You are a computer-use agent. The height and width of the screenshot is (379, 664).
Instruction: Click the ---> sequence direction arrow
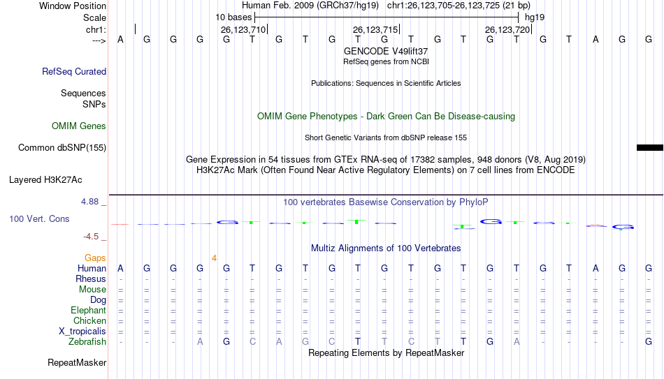click(99, 40)
